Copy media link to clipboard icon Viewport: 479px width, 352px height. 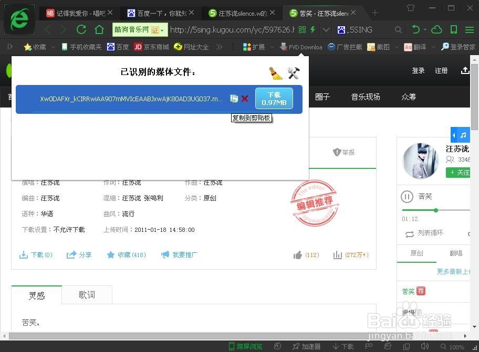(234, 99)
